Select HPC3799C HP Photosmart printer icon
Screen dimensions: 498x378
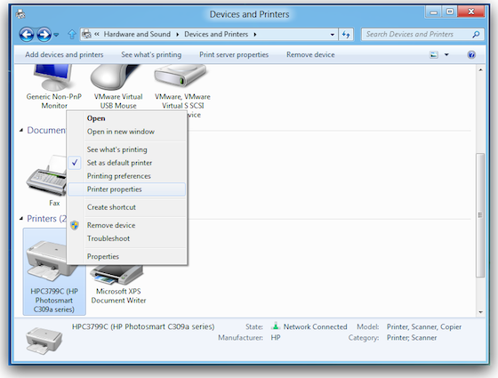[54, 271]
